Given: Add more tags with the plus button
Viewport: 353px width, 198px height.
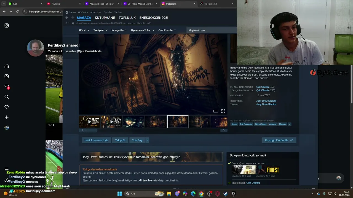Looking at the screenshot, I should [x=290, y=124].
